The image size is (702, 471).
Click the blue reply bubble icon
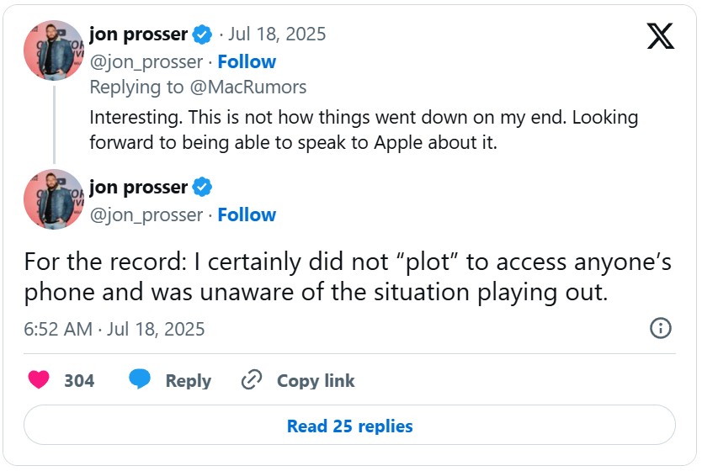tap(140, 380)
